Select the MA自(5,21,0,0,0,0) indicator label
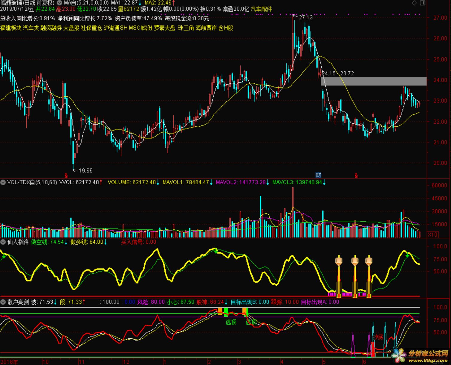The height and width of the screenshot is (365, 451). pos(86,3)
